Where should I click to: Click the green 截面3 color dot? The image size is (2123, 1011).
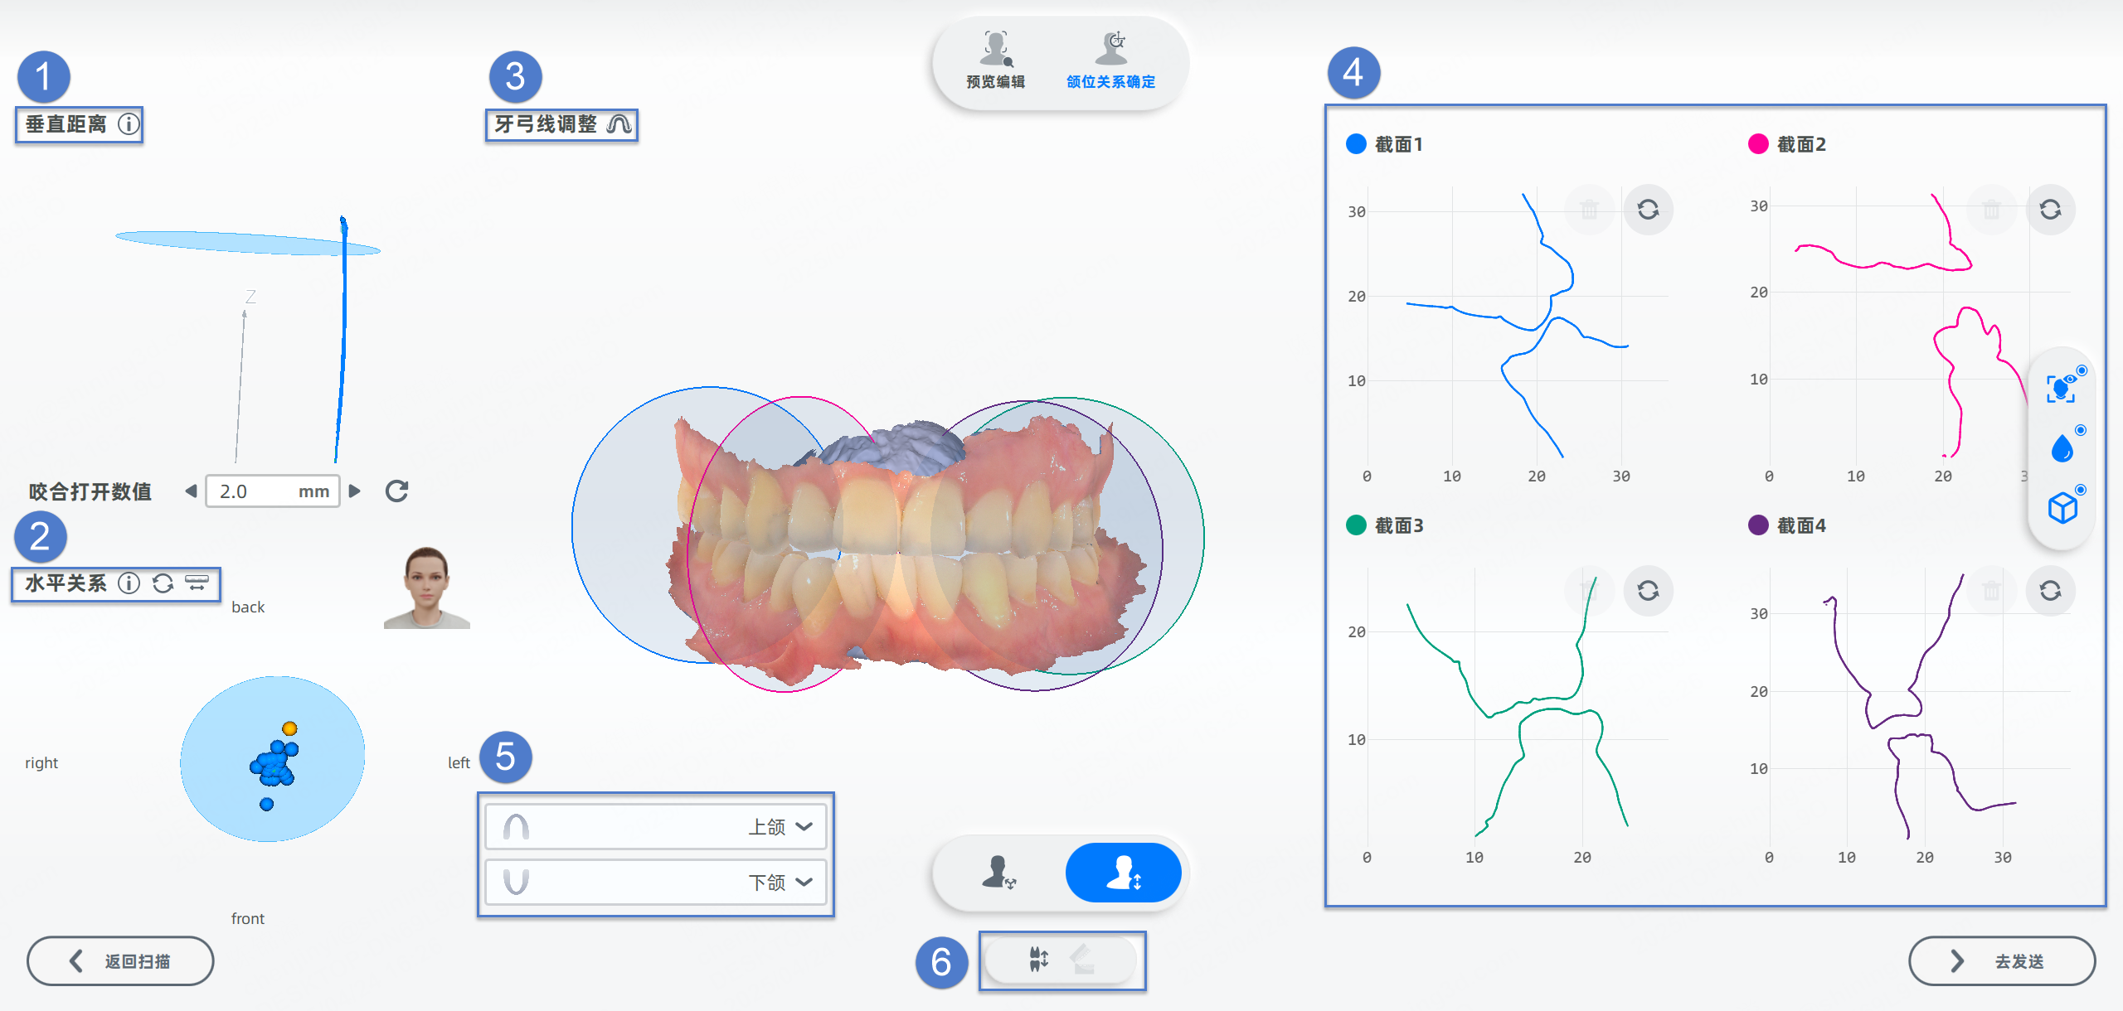[x=1356, y=525]
